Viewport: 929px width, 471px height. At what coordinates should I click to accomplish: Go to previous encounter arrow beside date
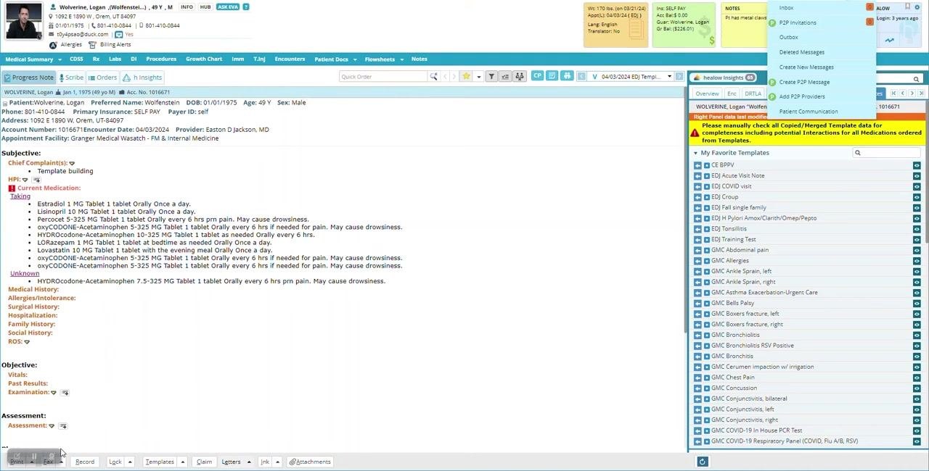point(581,77)
